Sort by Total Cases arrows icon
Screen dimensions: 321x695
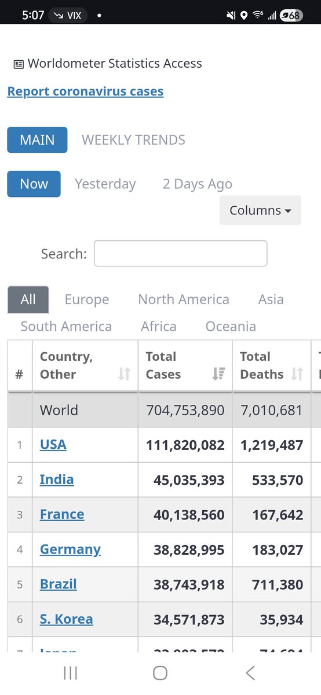click(x=218, y=374)
